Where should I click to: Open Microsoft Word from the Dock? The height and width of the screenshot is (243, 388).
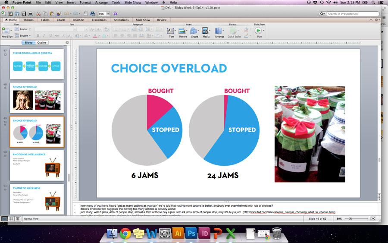coord(151,234)
